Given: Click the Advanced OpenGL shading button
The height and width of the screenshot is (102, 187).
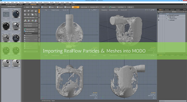Looking at the screenshot, I should (113, 10).
